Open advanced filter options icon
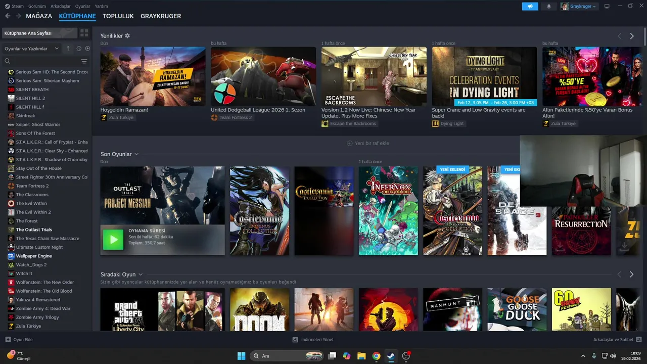This screenshot has width=647, height=364. pos(84,61)
